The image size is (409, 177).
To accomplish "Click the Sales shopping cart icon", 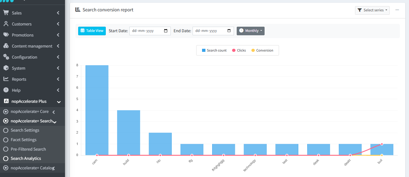I will 6,13.
